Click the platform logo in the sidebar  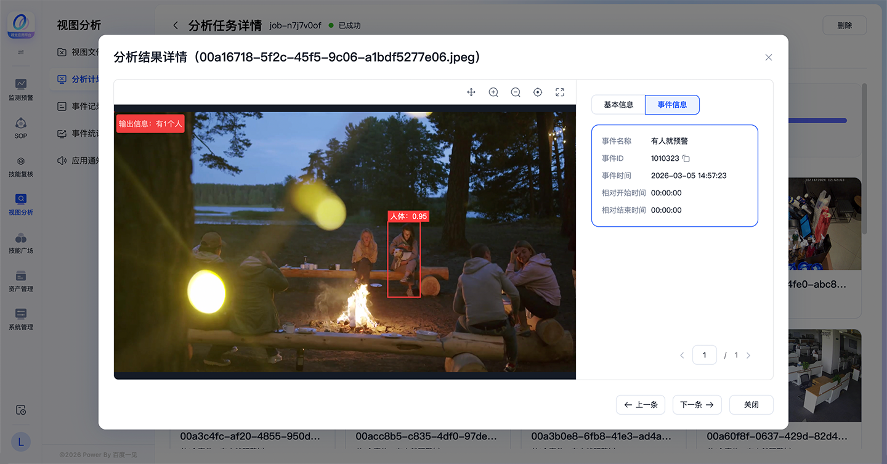point(21,26)
